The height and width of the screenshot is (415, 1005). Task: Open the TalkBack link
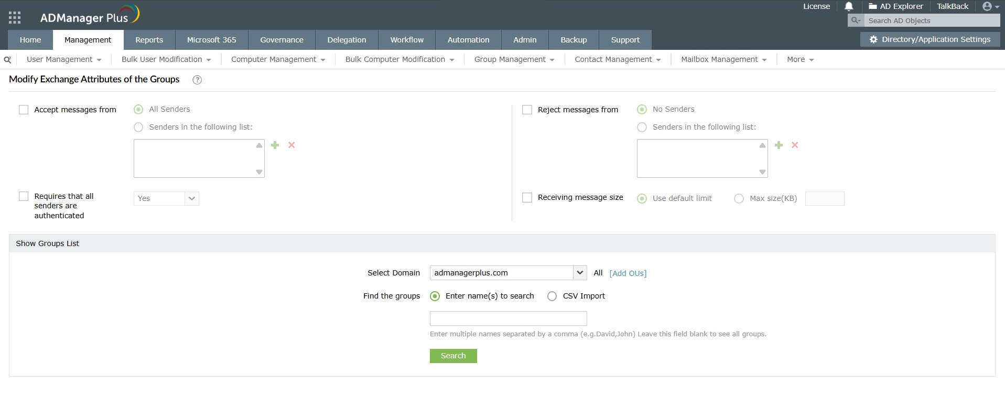pyautogui.click(x=953, y=6)
